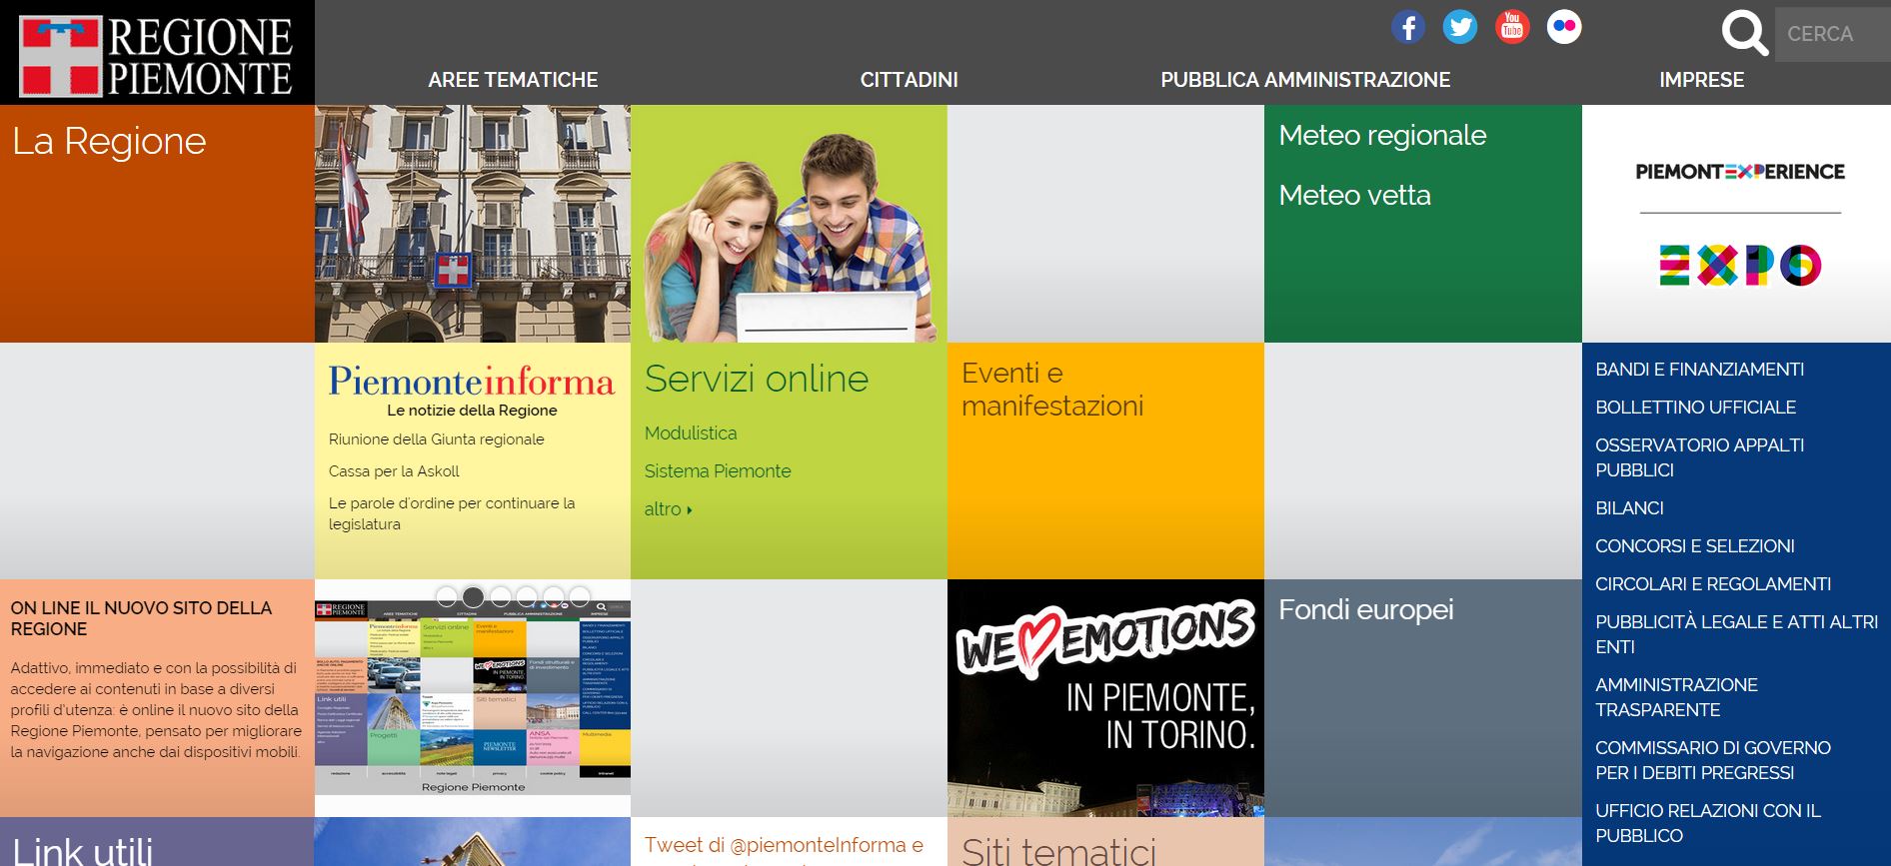The height and width of the screenshot is (866, 1891).
Task: Click the We Love Emotions banner image
Action: [x=1105, y=697]
